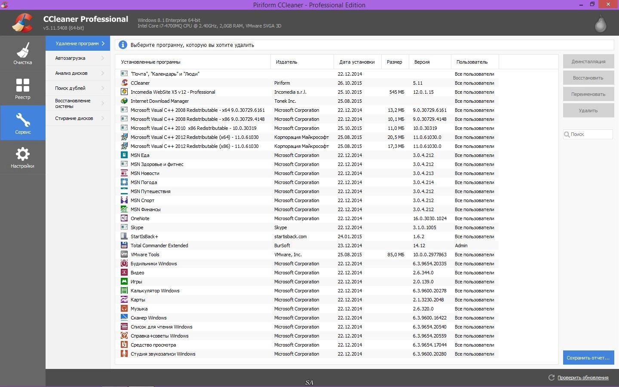
Task: Click the Студия звукозаписи Windows icon
Action: click(x=124, y=353)
